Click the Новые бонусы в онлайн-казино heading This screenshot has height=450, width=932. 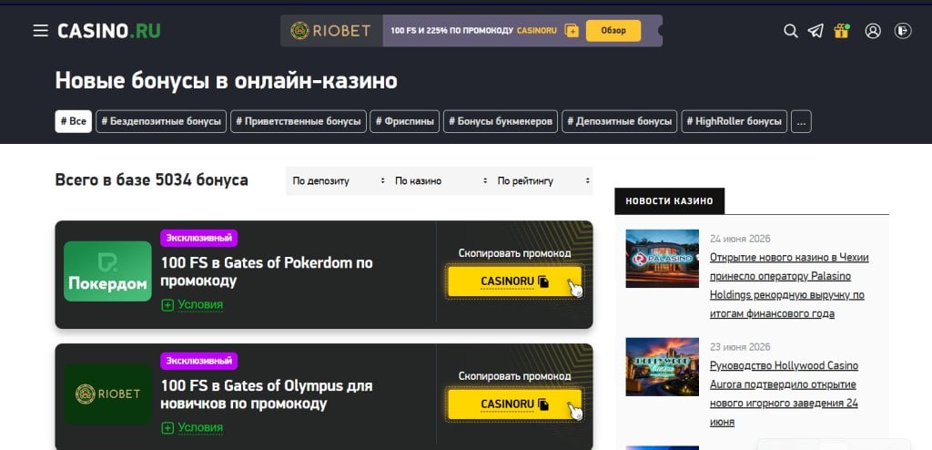coord(227,82)
